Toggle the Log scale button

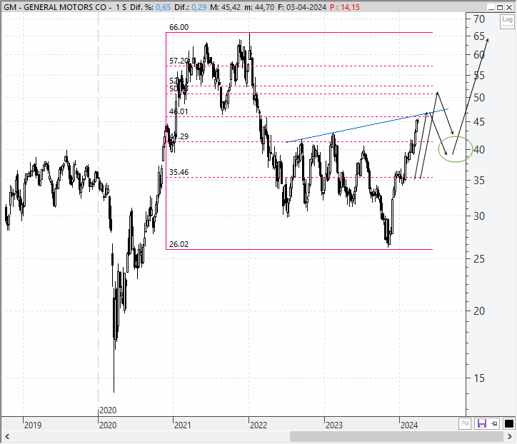tap(507, 22)
